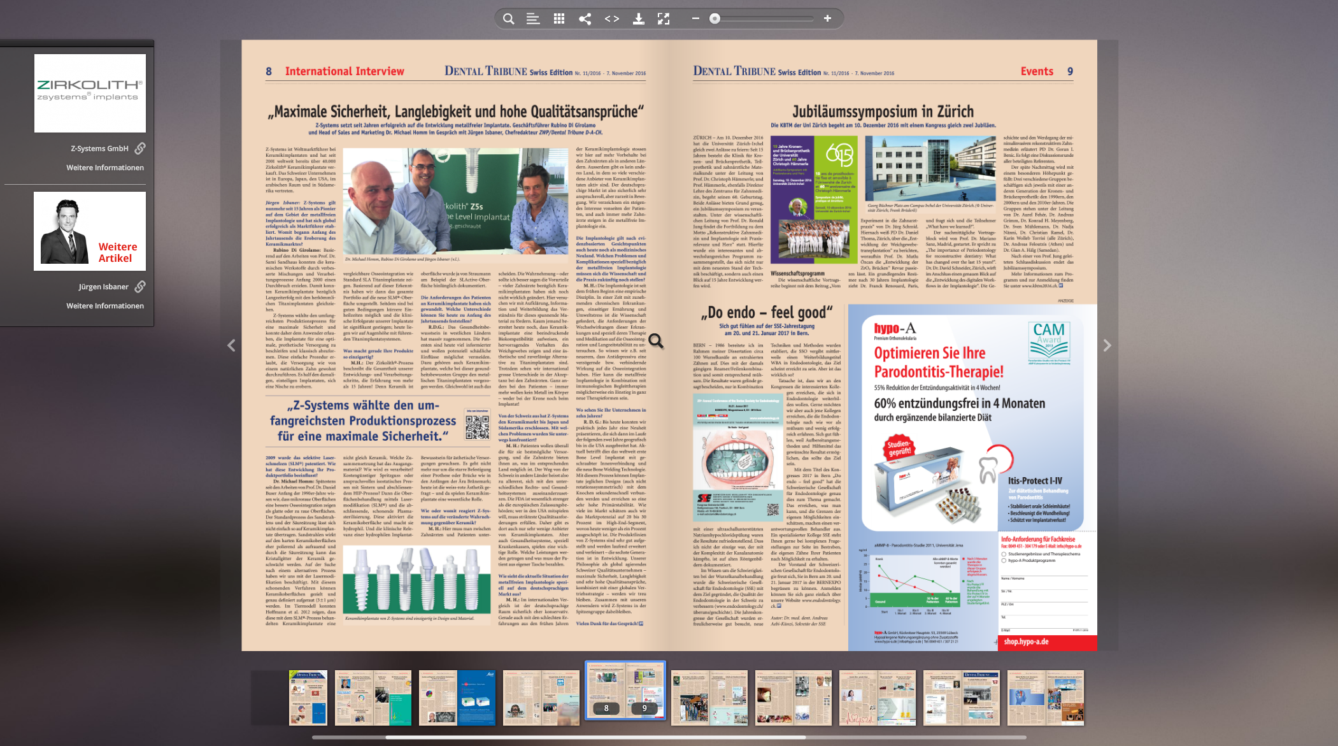1338x746 pixels.
Task: Open the pages 2-3 spread thumbnail
Action: (x=373, y=698)
